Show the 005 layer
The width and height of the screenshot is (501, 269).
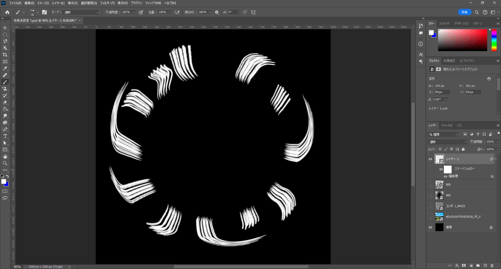[x=431, y=185]
